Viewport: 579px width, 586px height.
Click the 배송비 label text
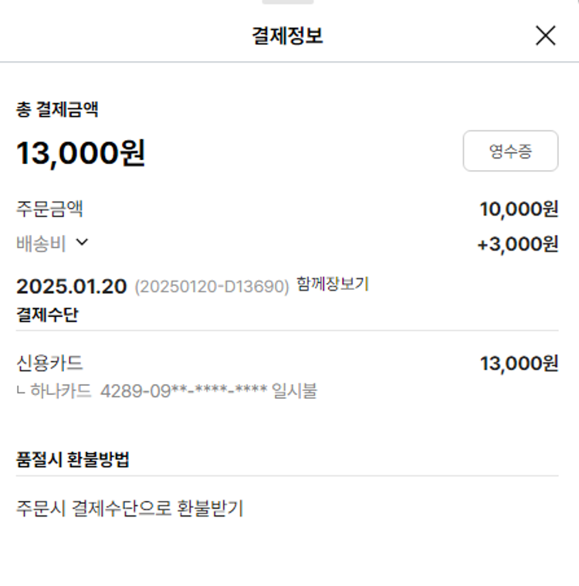pyautogui.click(x=41, y=244)
